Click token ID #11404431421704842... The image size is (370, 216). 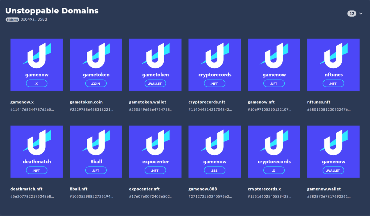click(210, 109)
